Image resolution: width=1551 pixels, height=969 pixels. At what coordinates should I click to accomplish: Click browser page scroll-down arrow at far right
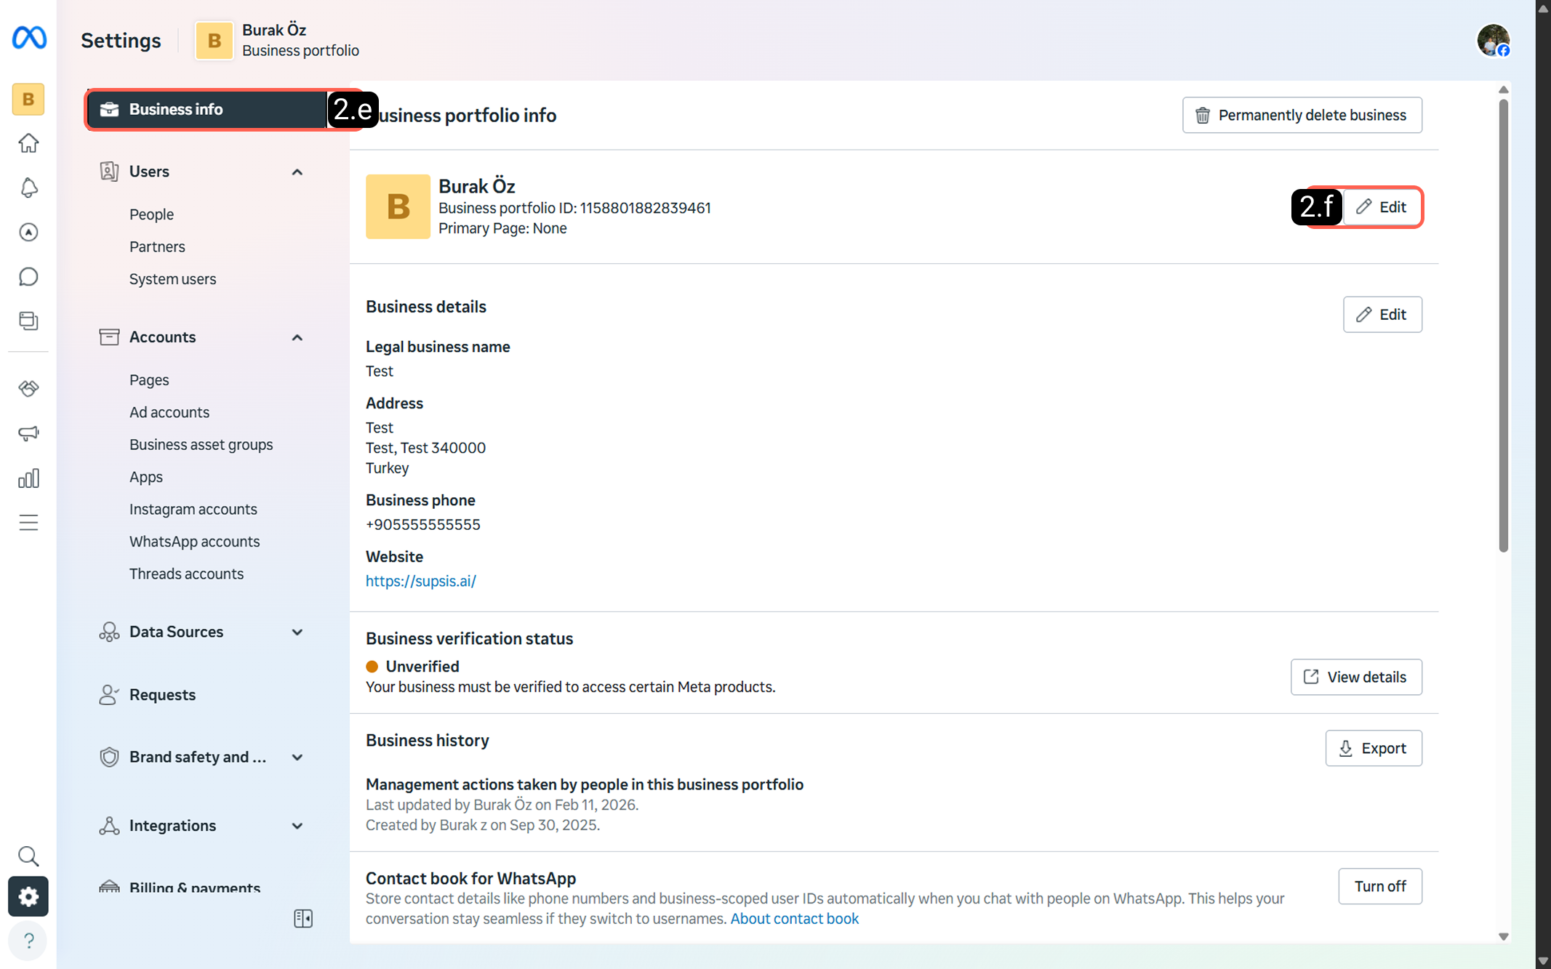point(1543,960)
